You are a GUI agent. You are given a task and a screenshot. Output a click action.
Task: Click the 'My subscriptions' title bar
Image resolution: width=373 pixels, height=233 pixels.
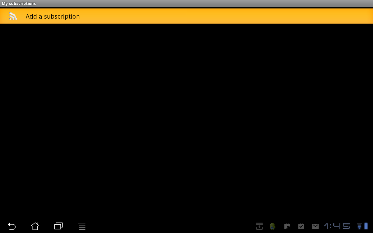19,3
